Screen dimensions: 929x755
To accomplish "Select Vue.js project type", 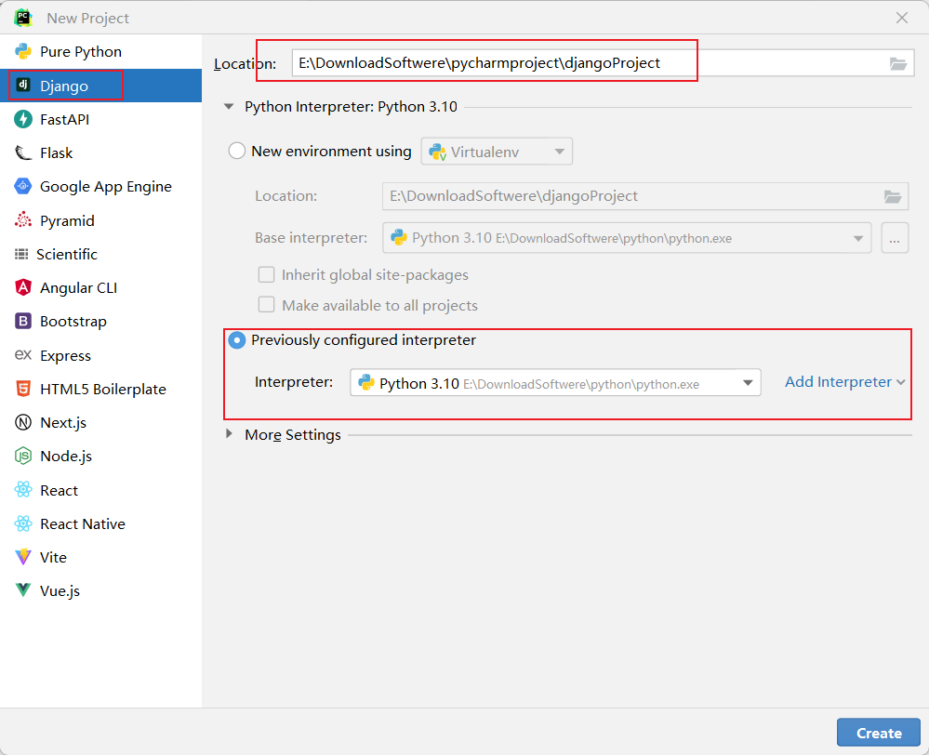I will (100, 590).
